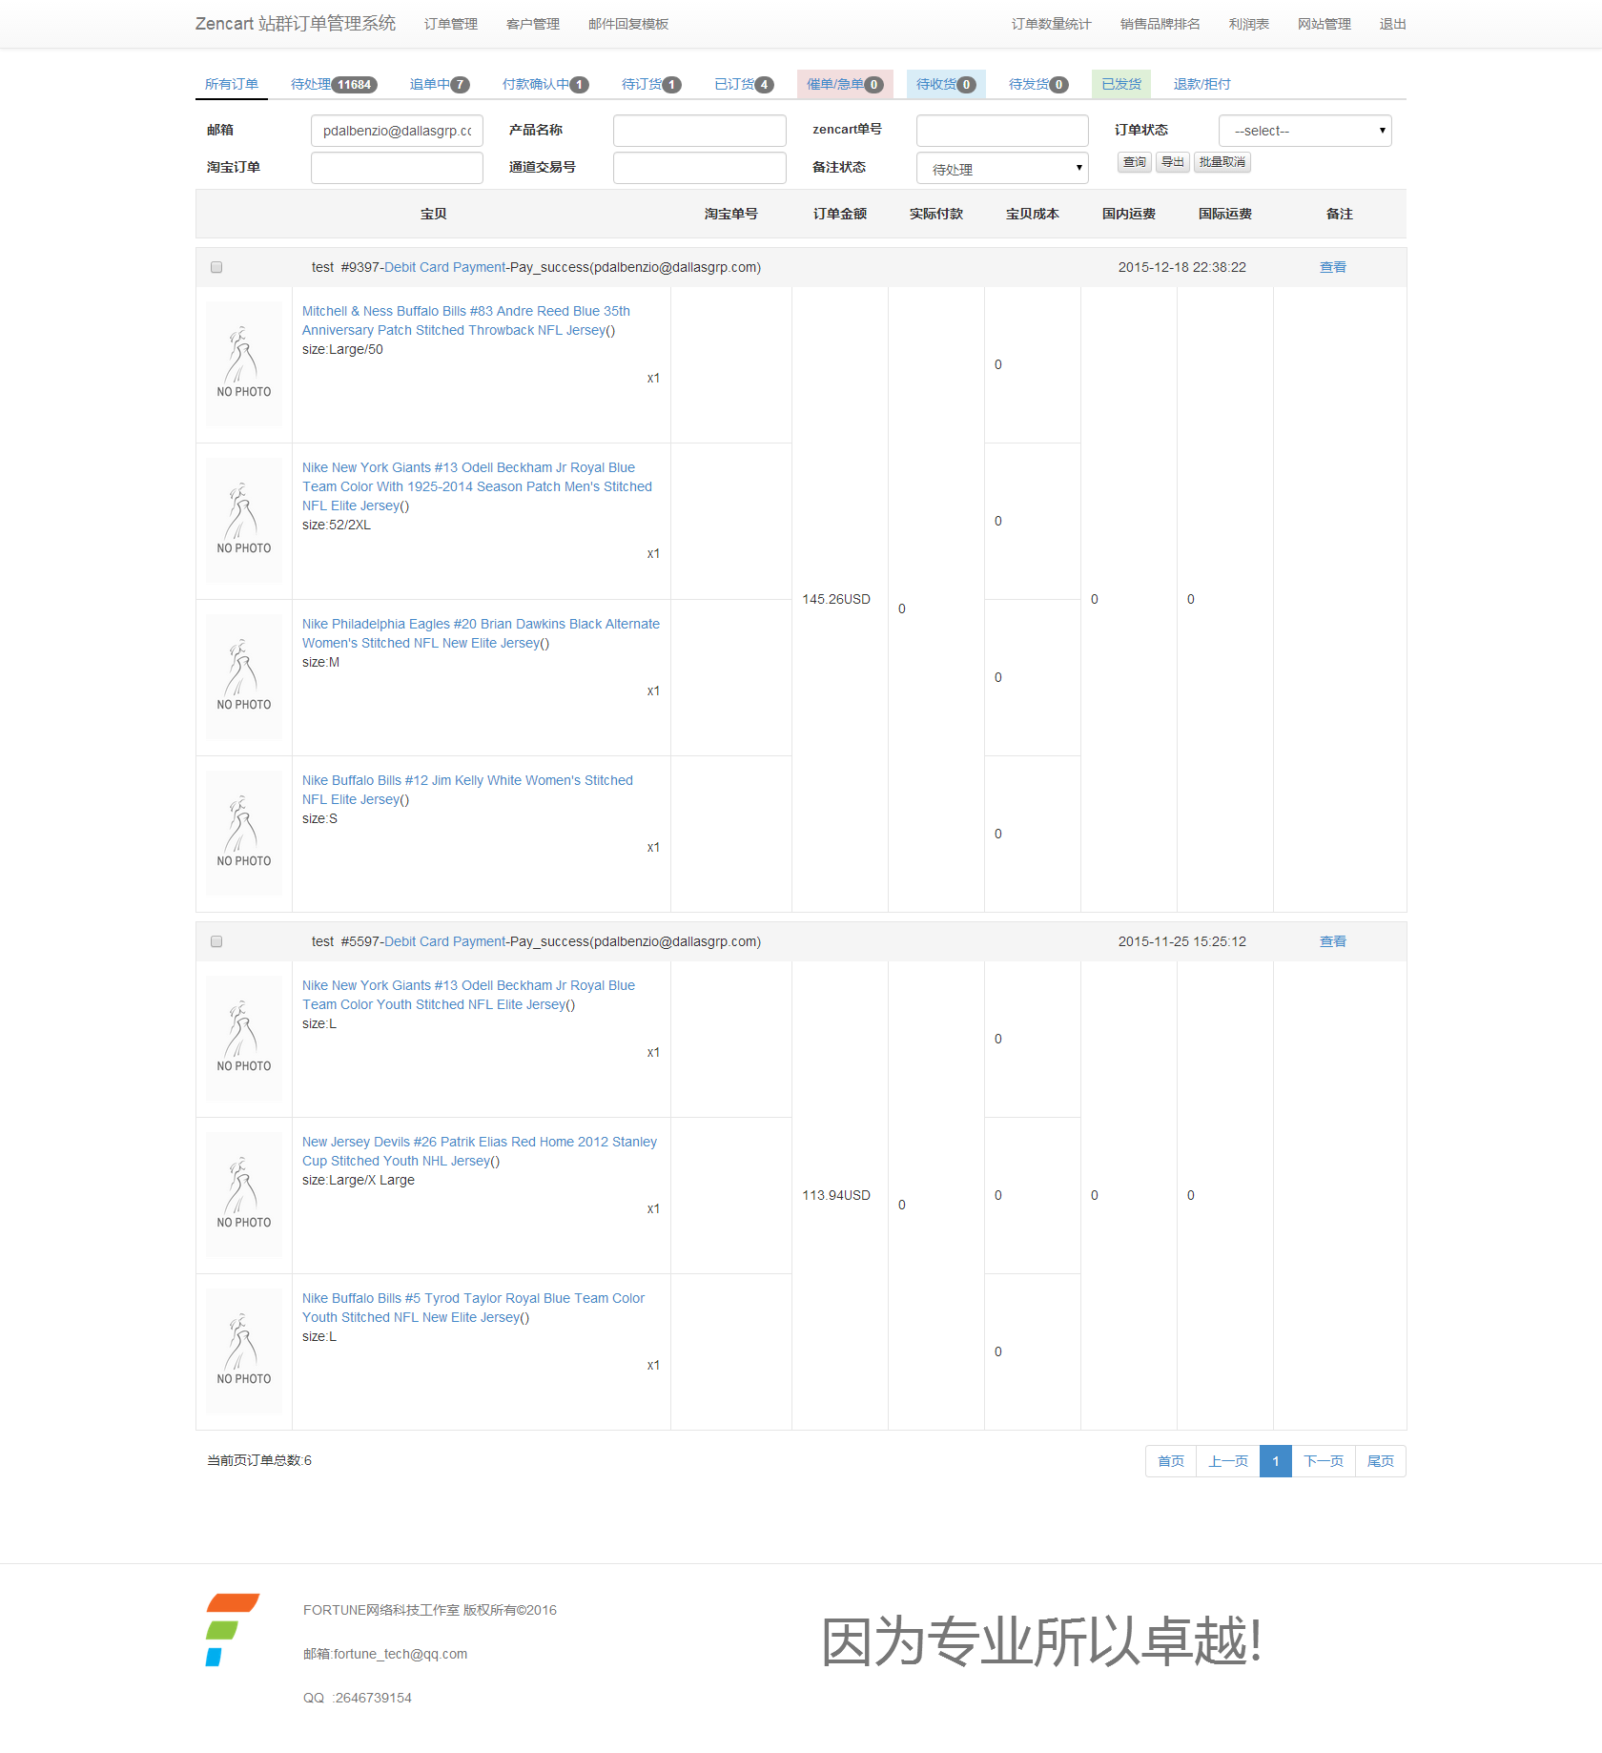The height and width of the screenshot is (1753, 1602).
Task: Open the 订单状态 --select-- dropdown
Action: click(x=1304, y=130)
